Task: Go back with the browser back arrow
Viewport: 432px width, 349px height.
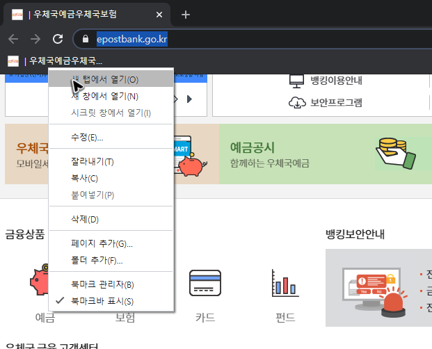Action: (13, 39)
